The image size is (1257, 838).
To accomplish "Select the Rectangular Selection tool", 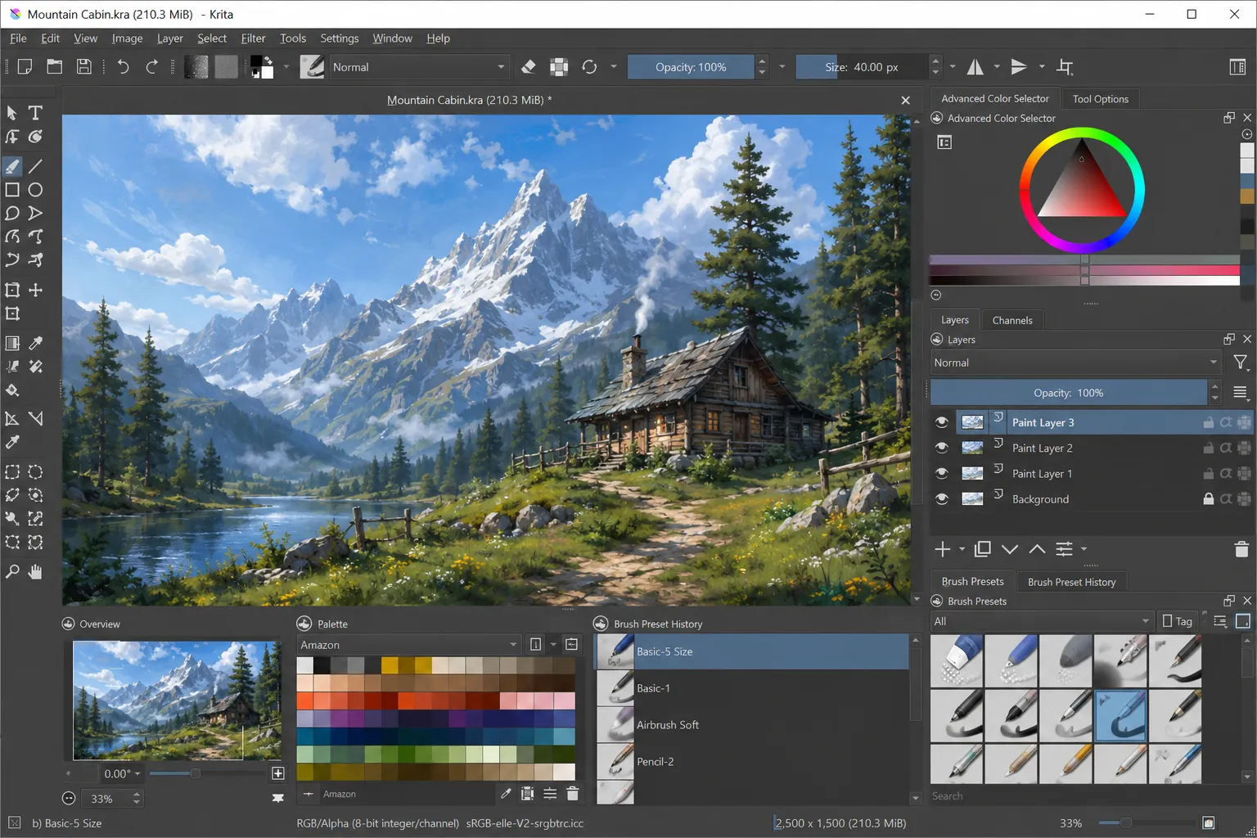I will tap(12, 472).
